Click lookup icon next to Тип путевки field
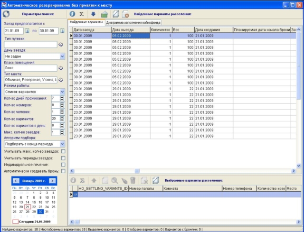 [x=61, y=45]
